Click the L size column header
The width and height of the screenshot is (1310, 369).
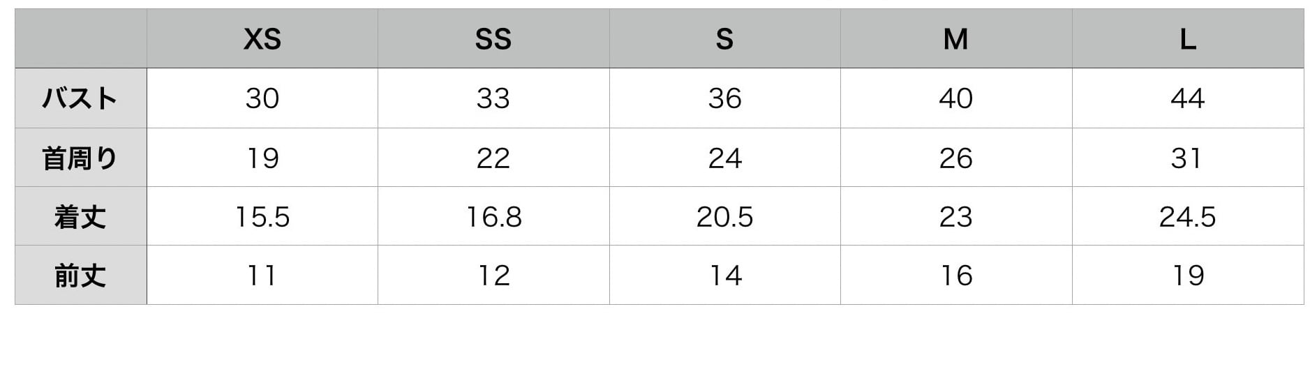[x=1188, y=39]
